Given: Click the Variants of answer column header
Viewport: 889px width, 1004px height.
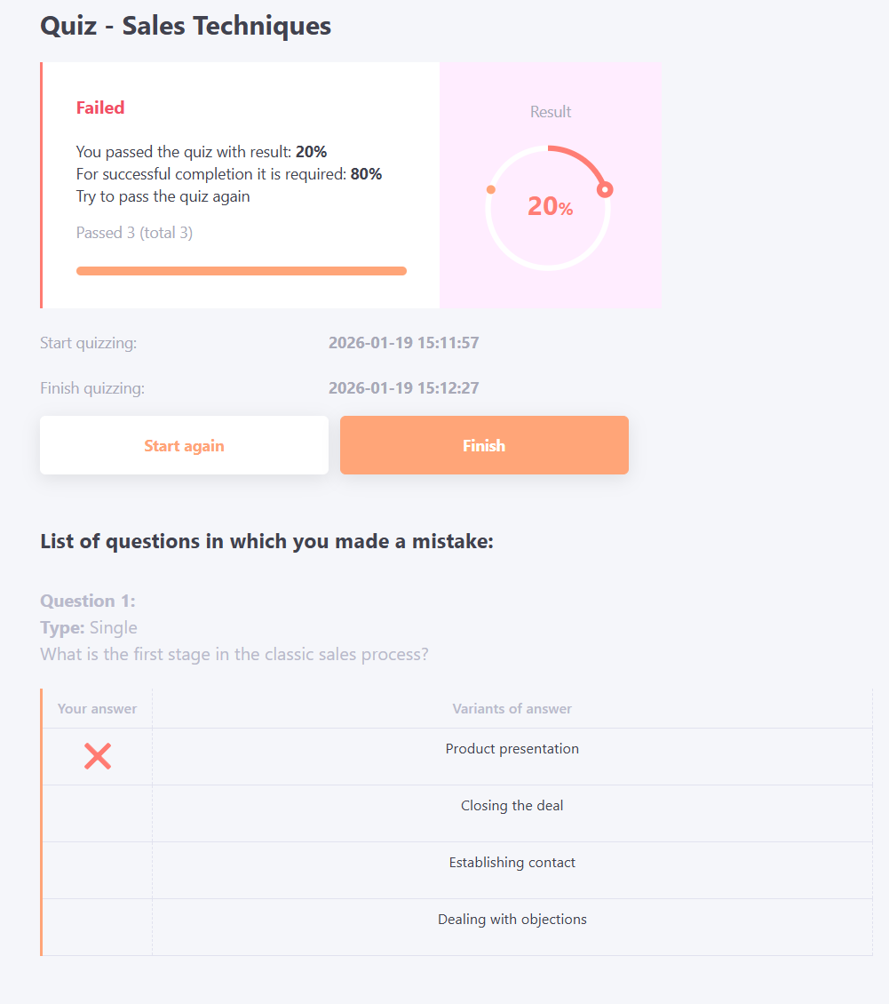Looking at the screenshot, I should [512, 709].
